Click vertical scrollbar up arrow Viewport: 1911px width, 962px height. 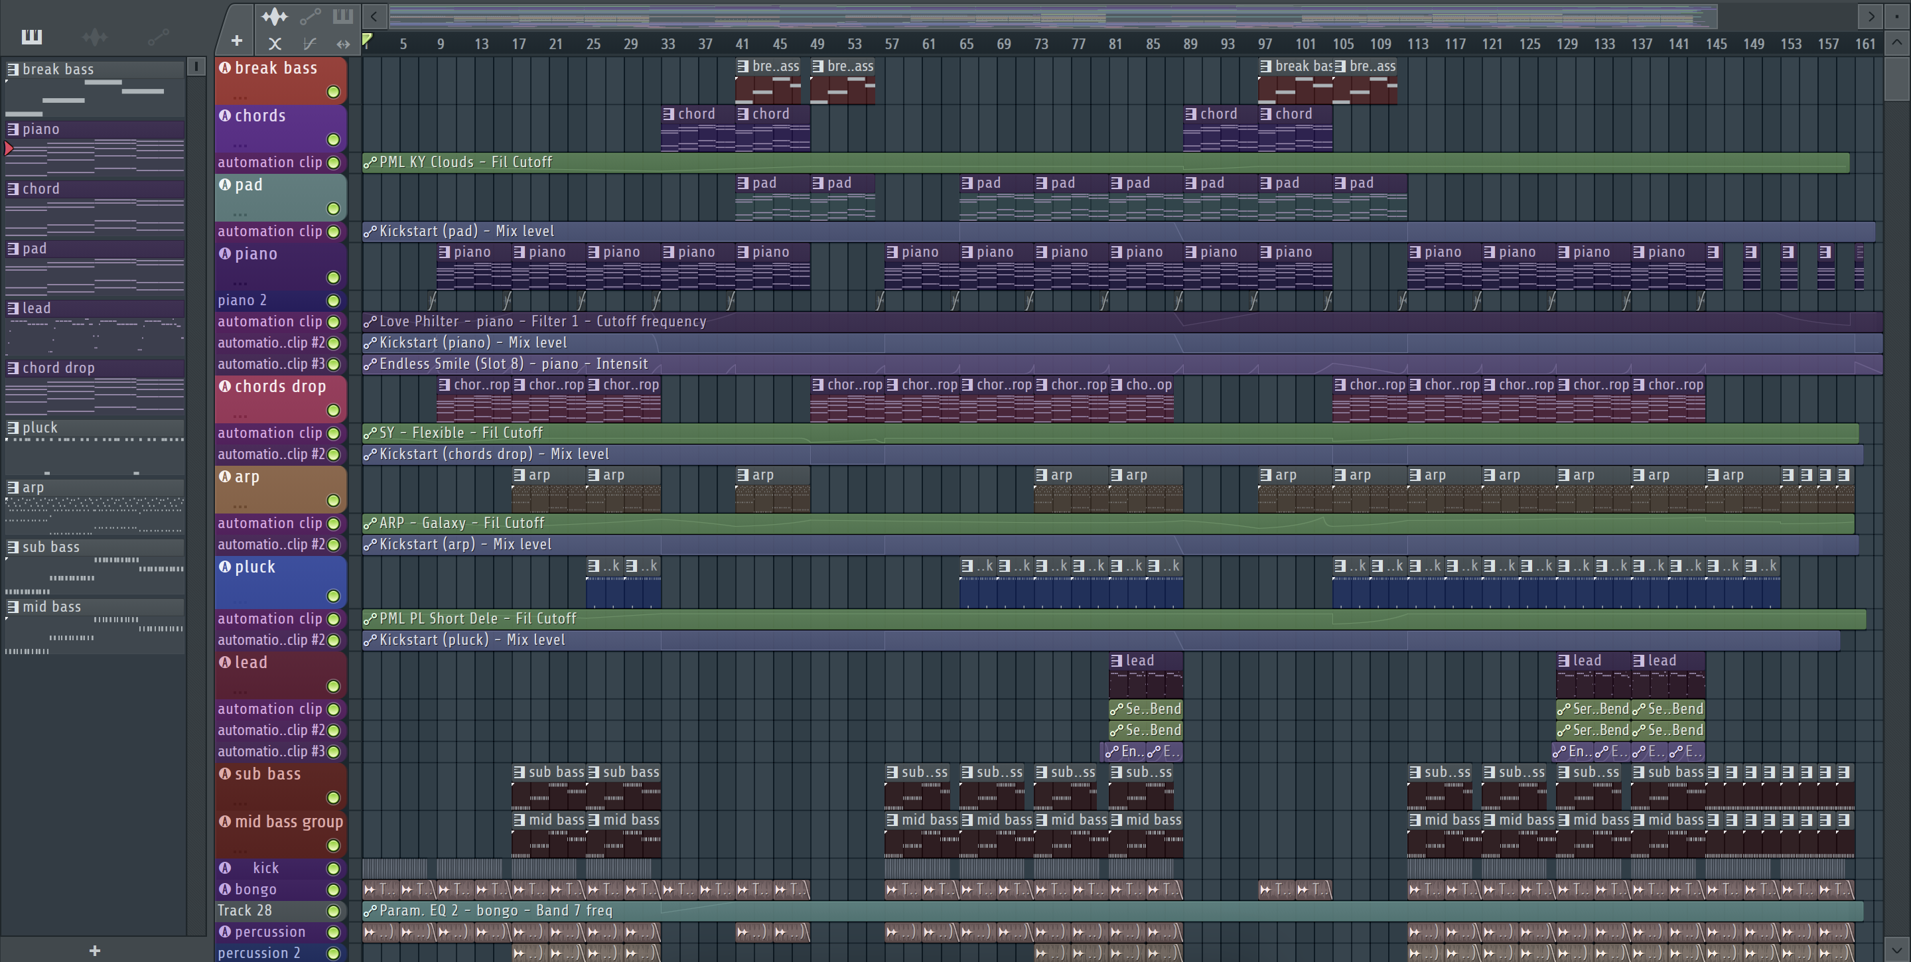[x=1896, y=42]
